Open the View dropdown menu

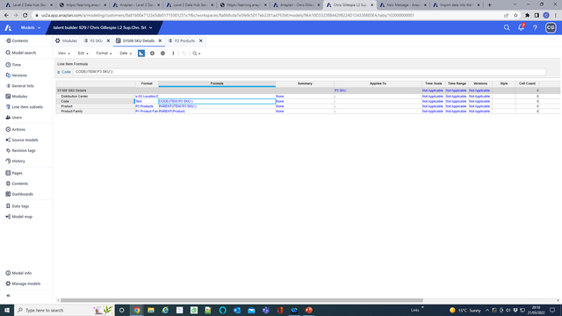[x=64, y=53]
